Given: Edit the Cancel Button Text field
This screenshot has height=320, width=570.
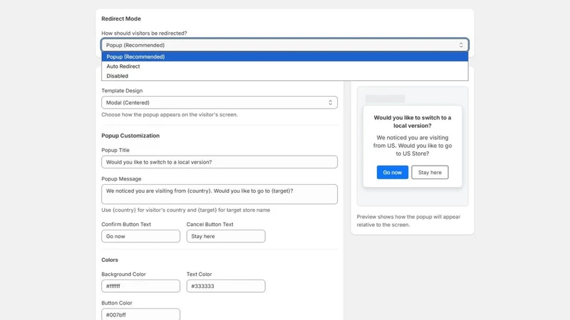Looking at the screenshot, I should [x=226, y=236].
